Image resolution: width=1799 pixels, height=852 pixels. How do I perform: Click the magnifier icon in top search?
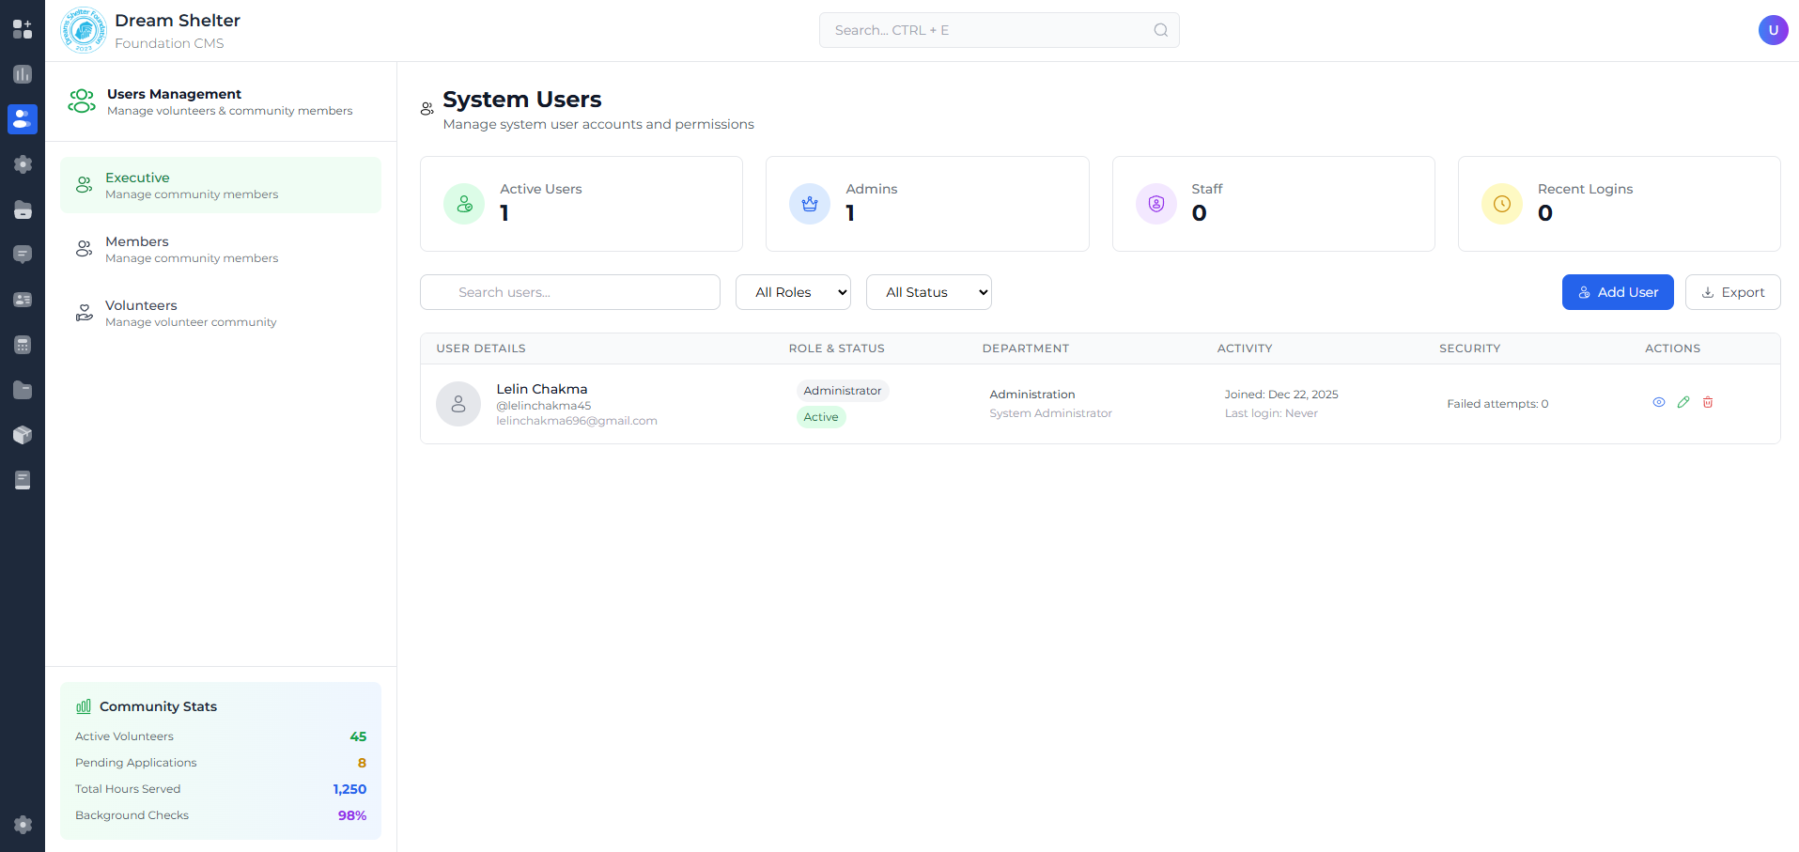click(x=1161, y=30)
